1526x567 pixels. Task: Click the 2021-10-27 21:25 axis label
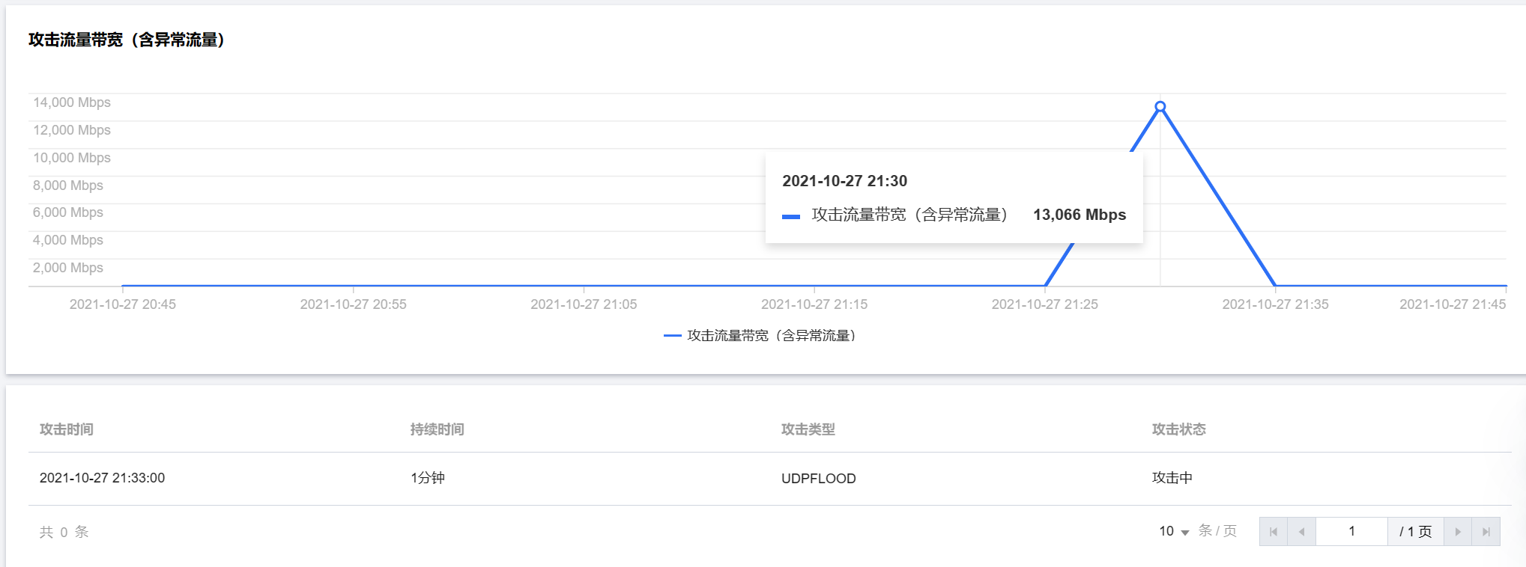[1045, 304]
